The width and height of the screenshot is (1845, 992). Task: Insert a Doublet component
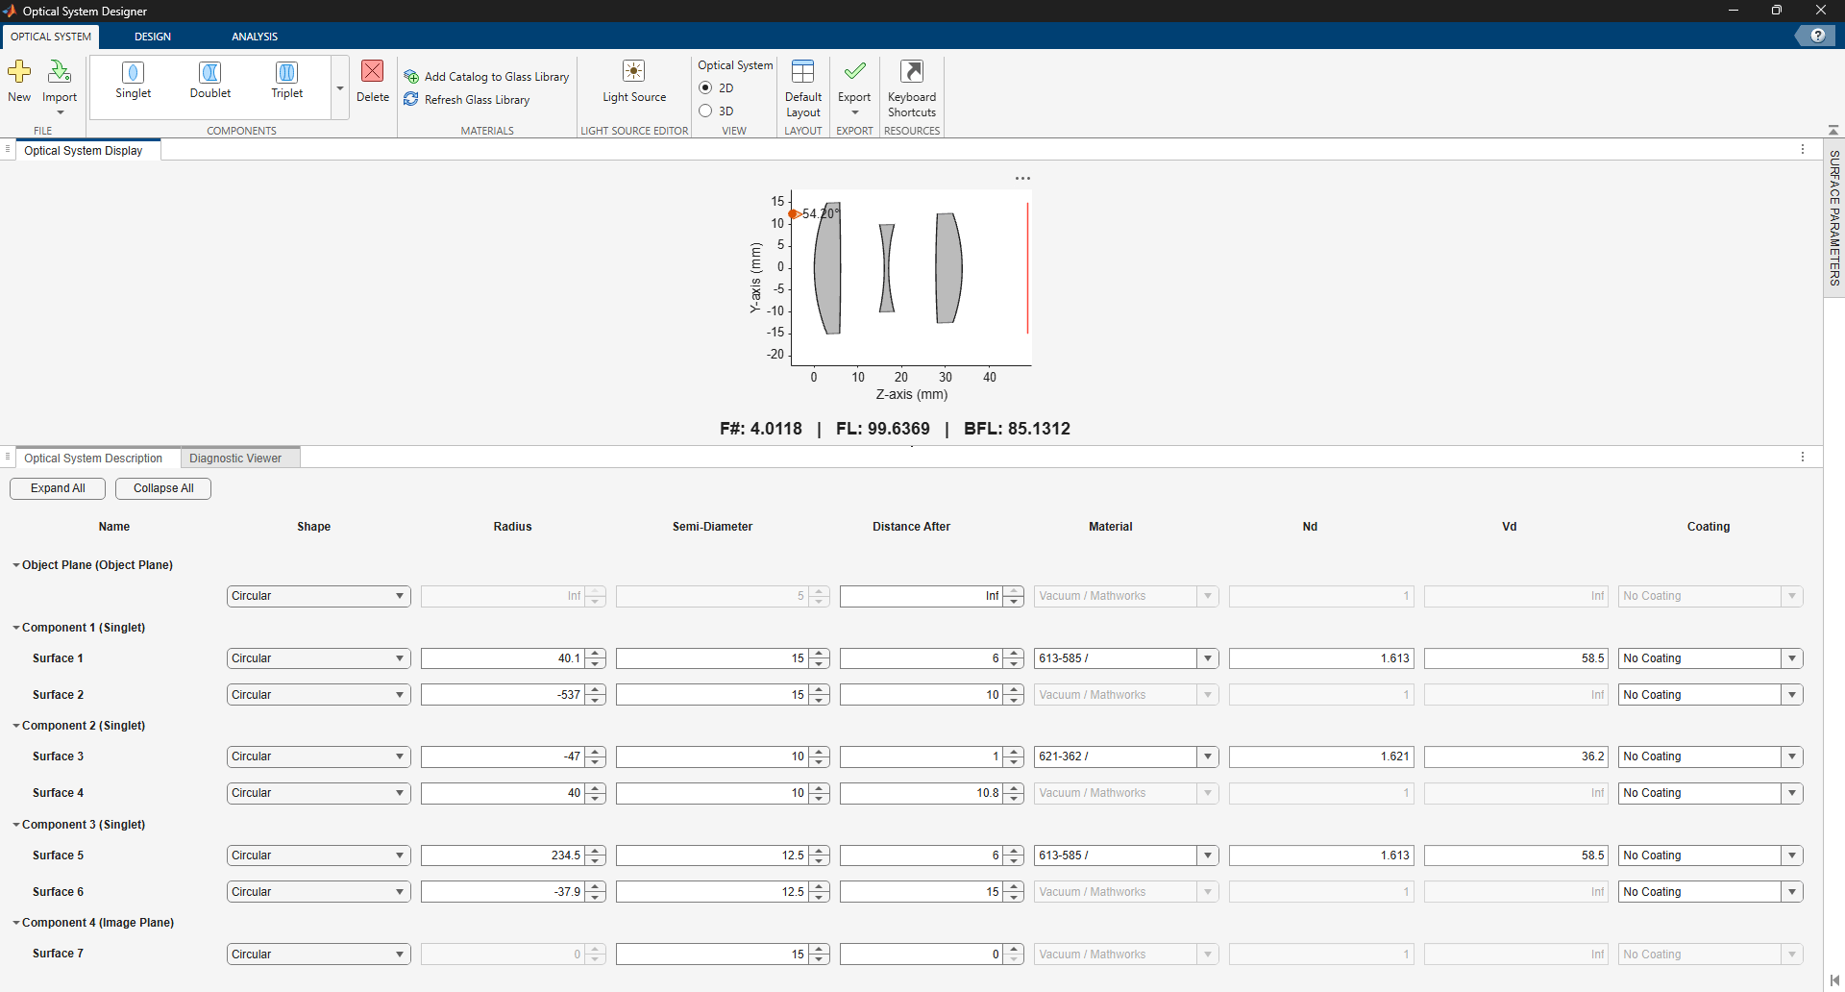pos(210,80)
